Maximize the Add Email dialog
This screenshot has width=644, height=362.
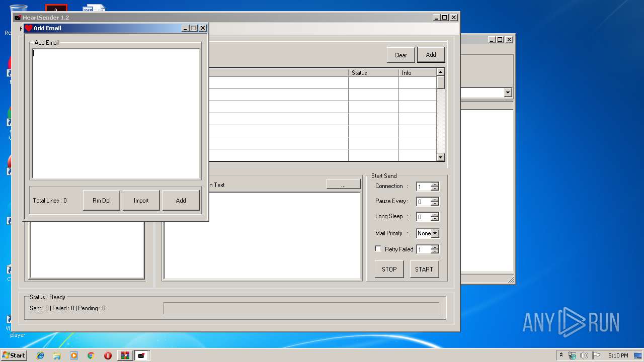pyautogui.click(x=194, y=28)
